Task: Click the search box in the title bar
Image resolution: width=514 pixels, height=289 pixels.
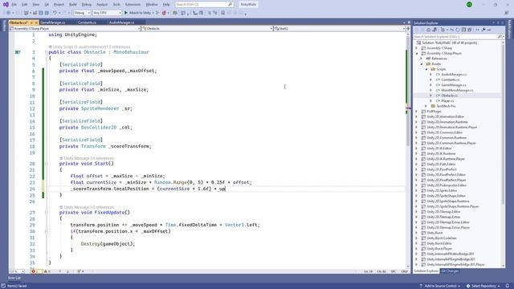Action: [x=204, y=5]
